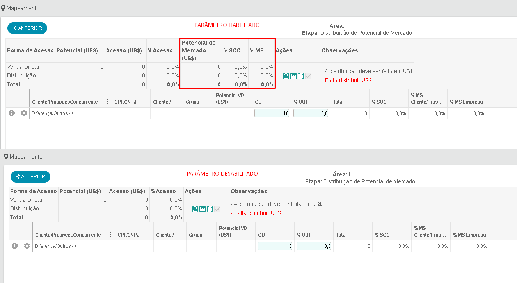Image resolution: width=517 pixels, height=301 pixels.
Task: Open the Cliente/Prospect/Concorrente column menu in the HABILITADO panel
Action: click(108, 102)
